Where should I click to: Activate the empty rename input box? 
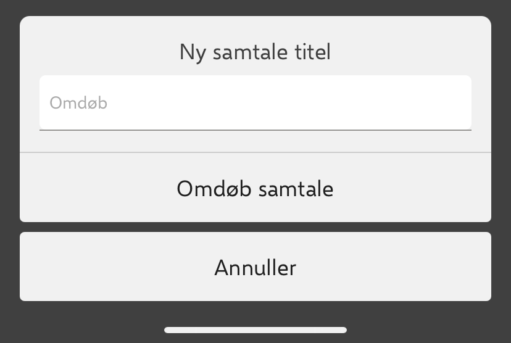pyautogui.click(x=255, y=102)
